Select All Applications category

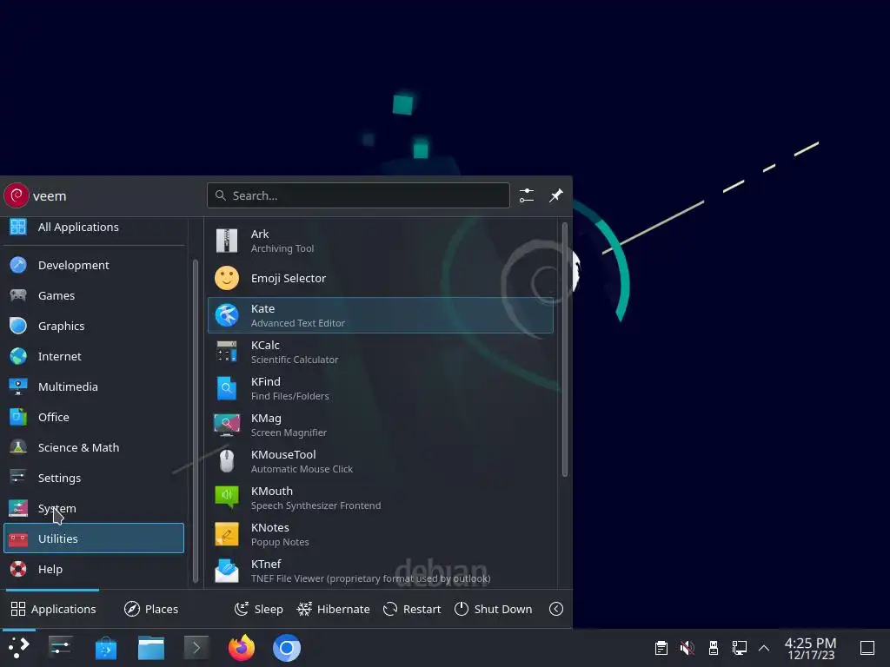(x=94, y=227)
